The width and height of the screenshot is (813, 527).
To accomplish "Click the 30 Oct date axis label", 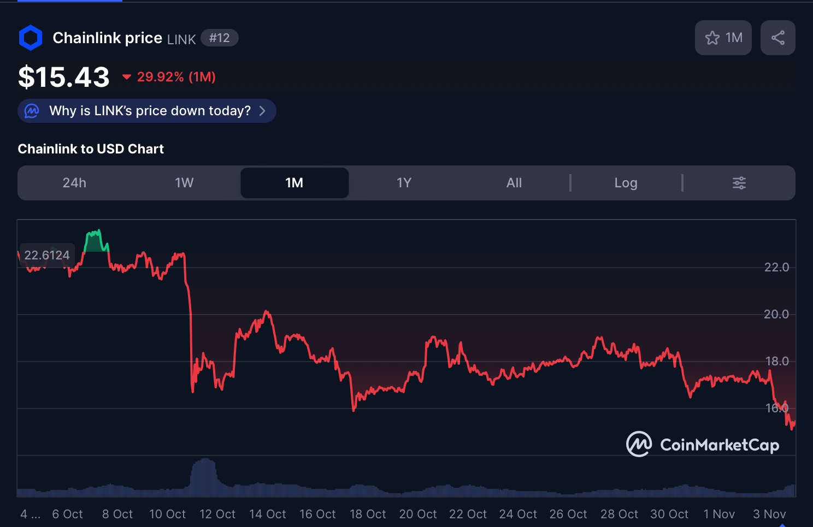I will point(669,514).
